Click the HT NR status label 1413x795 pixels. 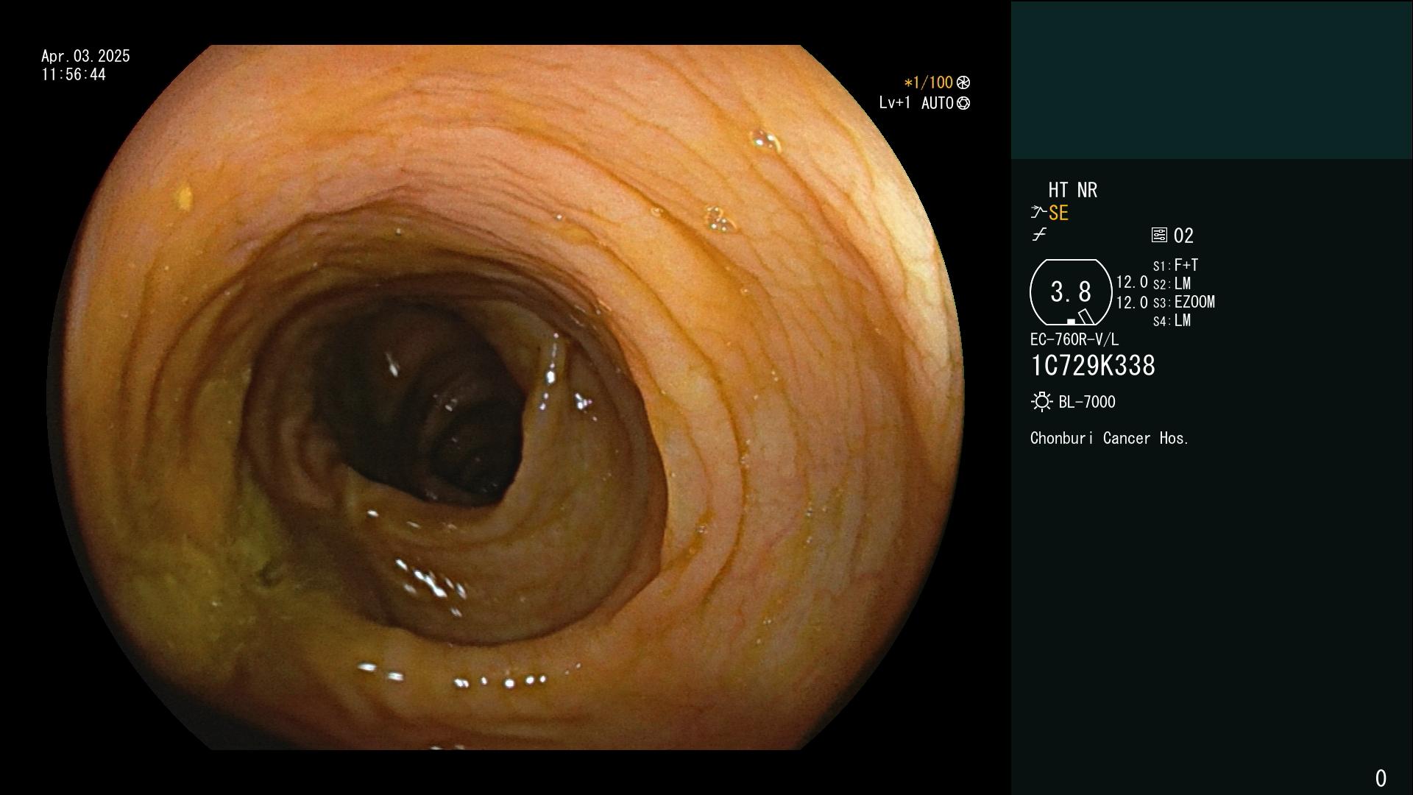pos(1072,190)
